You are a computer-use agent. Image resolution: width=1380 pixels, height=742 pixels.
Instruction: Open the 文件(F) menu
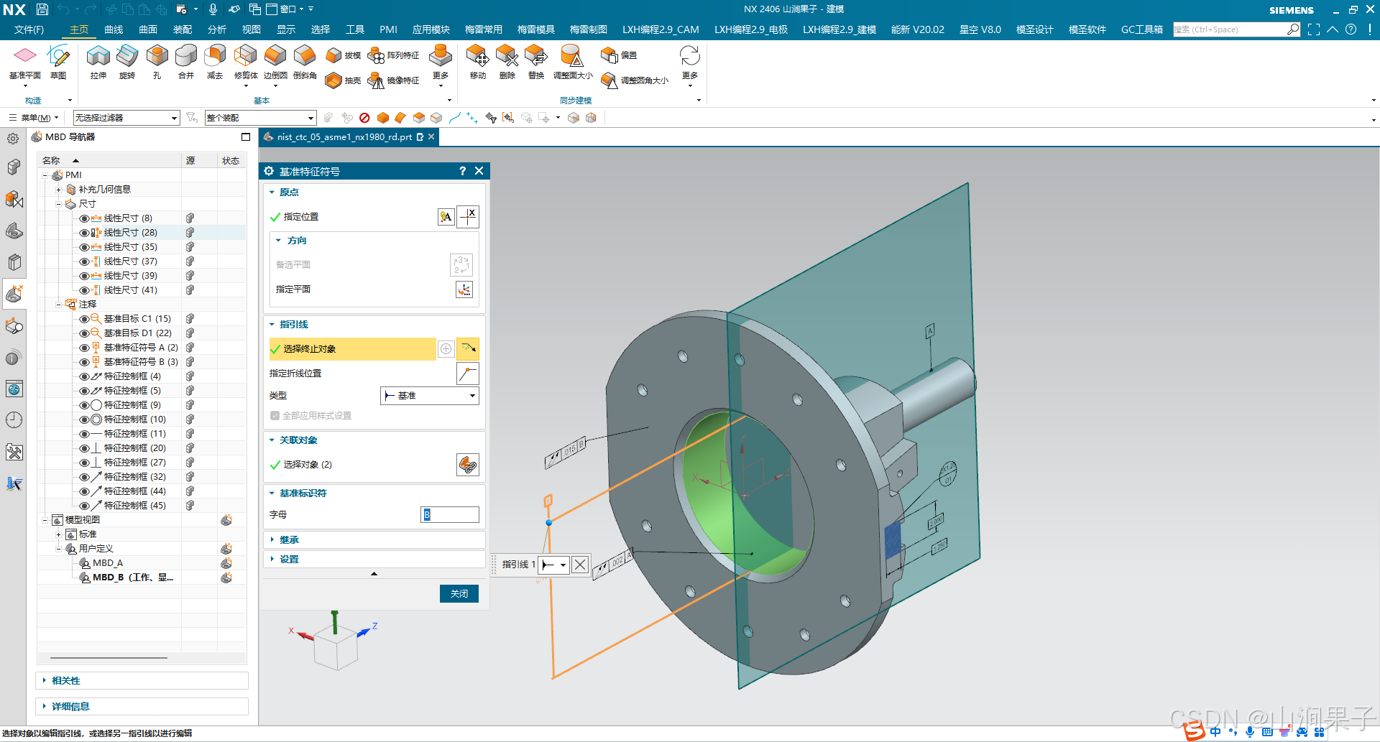(x=29, y=29)
